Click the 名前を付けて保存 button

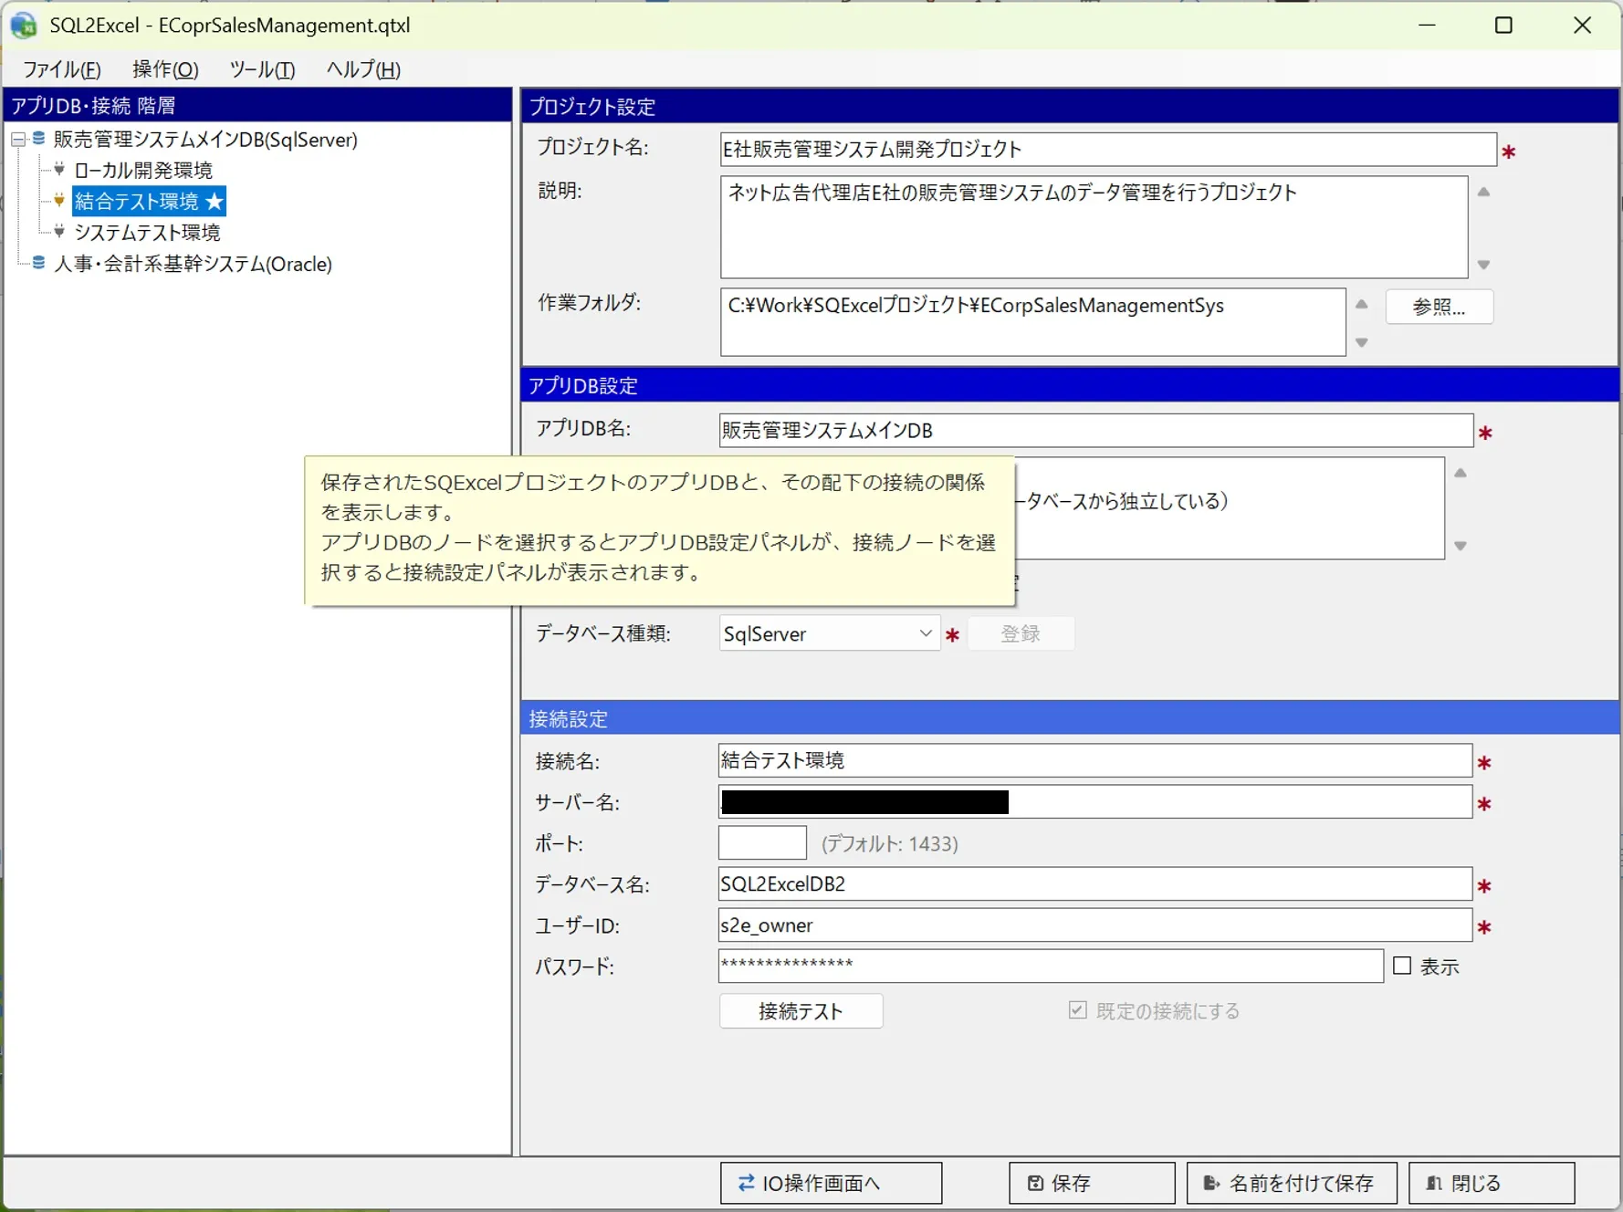point(1292,1183)
